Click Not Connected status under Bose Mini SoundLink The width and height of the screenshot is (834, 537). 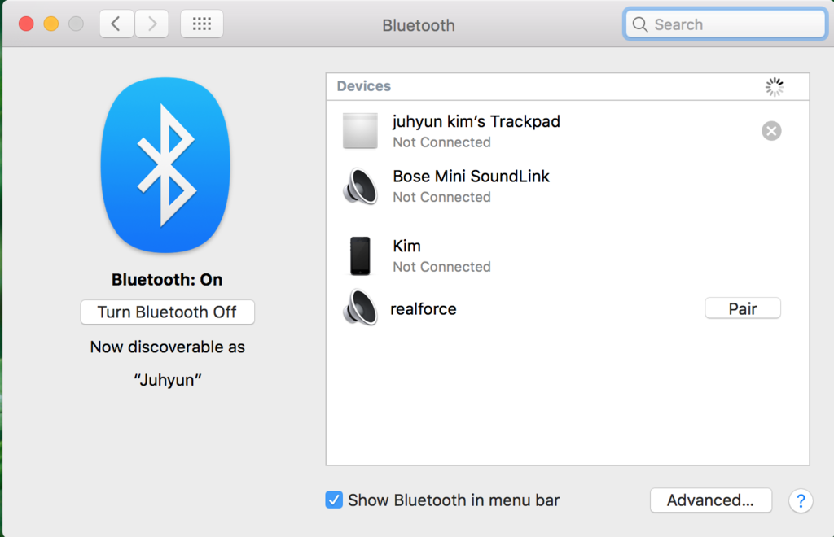tap(441, 197)
